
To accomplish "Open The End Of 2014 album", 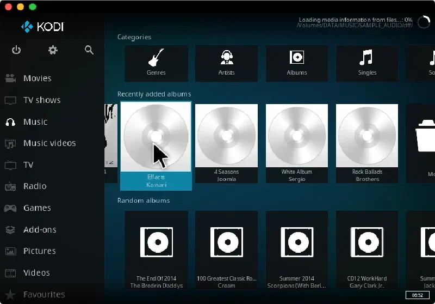I will [x=156, y=251].
